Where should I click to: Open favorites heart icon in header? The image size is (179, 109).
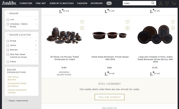[167, 3]
